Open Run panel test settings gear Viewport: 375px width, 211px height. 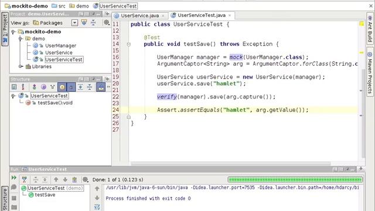pos(86,179)
